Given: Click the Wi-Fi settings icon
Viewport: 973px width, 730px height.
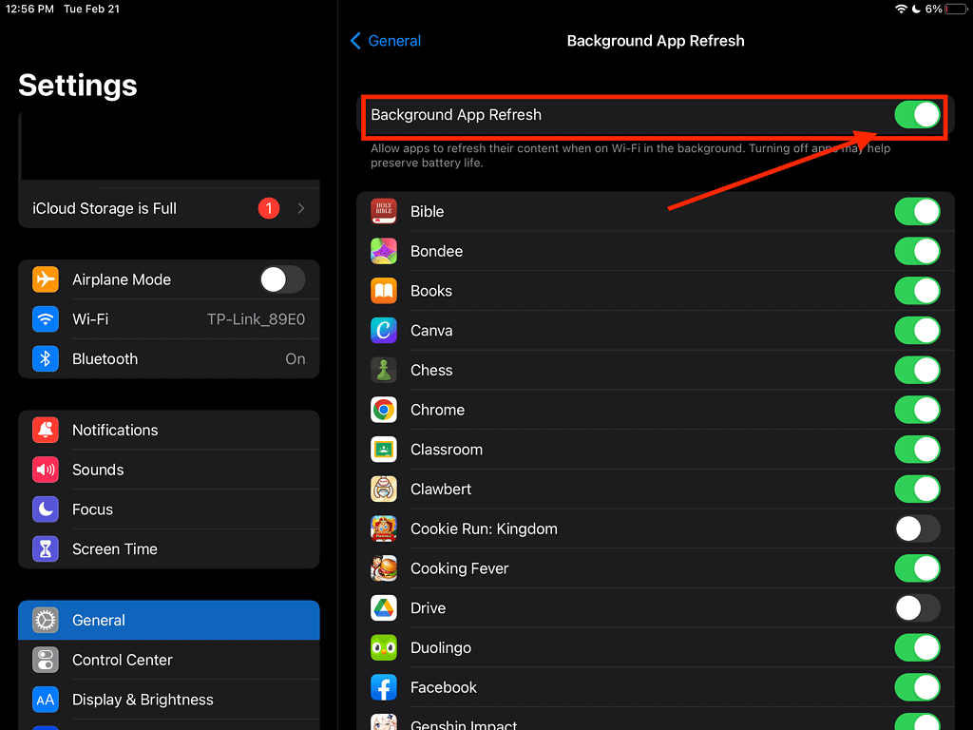Looking at the screenshot, I should [46, 319].
